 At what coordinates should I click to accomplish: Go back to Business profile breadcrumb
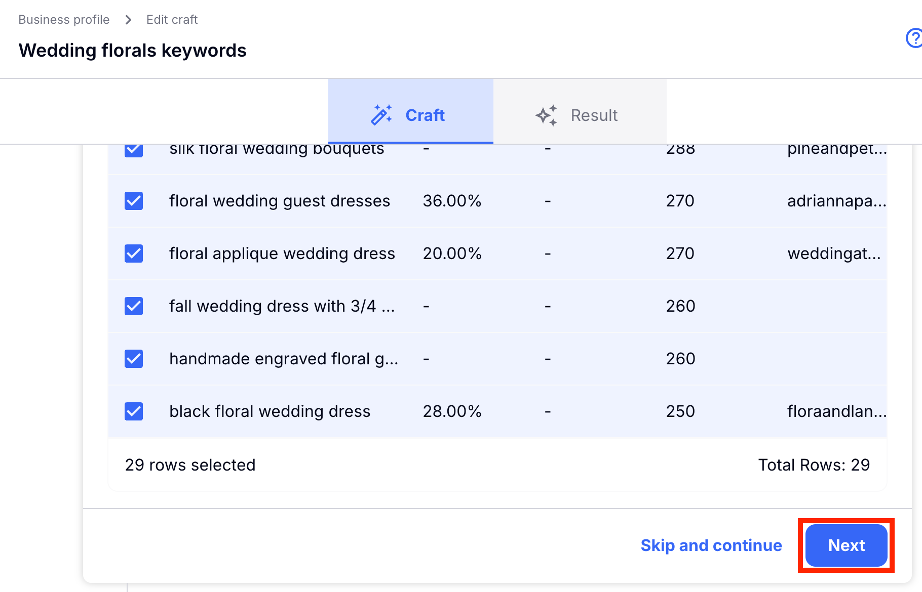click(x=64, y=20)
